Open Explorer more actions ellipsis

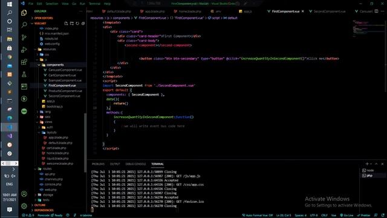tap(80, 12)
